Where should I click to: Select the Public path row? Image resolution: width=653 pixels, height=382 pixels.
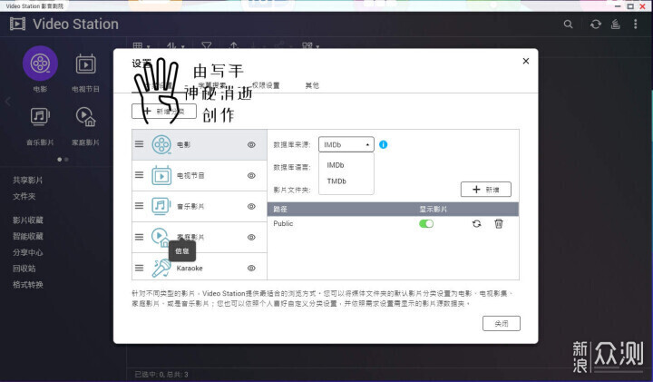(393, 224)
